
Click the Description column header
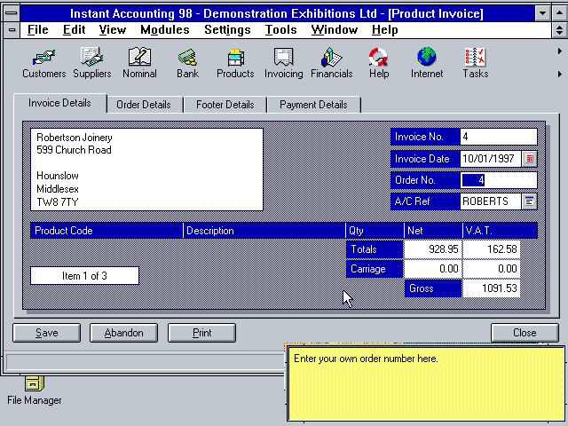click(264, 231)
